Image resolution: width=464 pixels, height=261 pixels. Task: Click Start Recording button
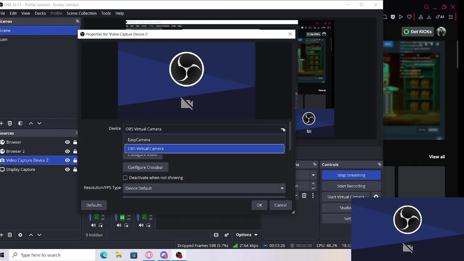click(351, 186)
